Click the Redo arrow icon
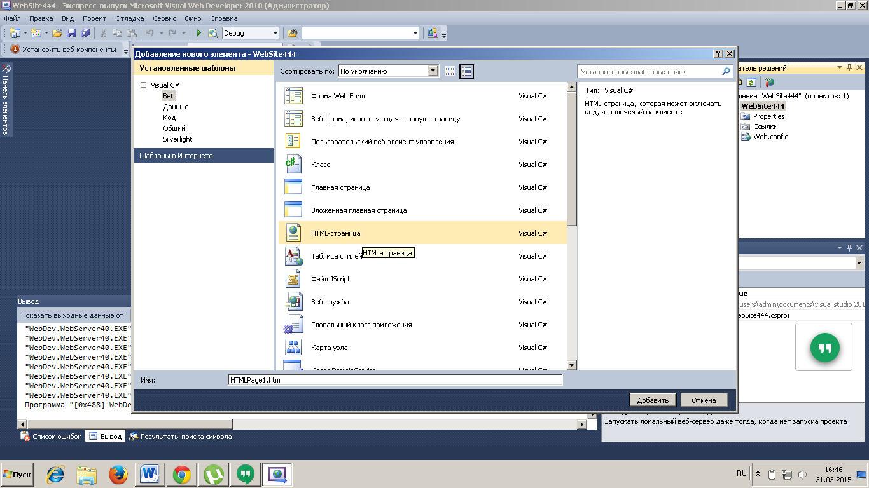The width and height of the screenshot is (869, 488). [x=172, y=33]
